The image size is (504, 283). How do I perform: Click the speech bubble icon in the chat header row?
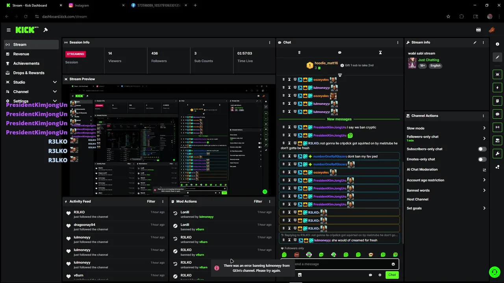point(340,53)
